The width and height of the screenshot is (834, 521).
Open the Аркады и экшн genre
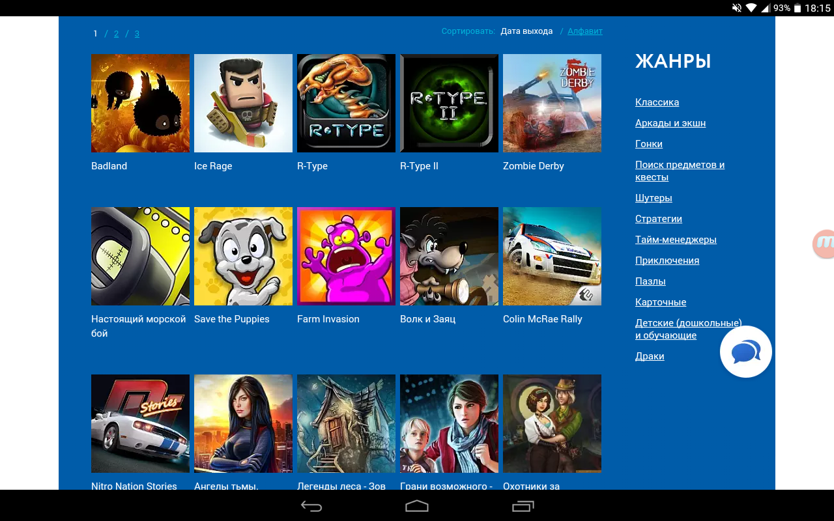[670, 123]
